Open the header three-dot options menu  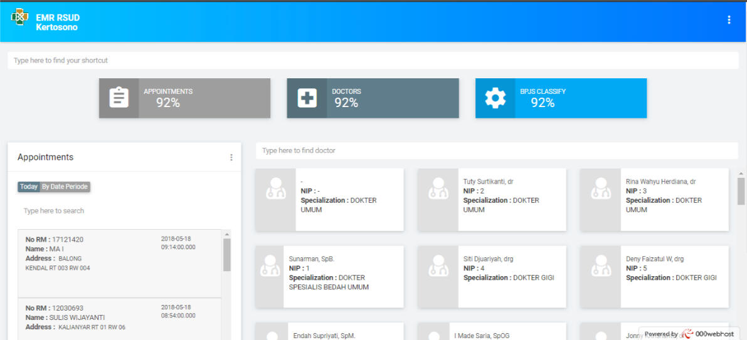(729, 20)
